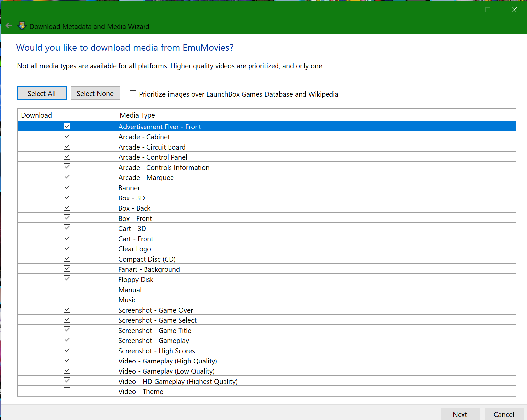Screen dimensions: 527x420
Task: Enable Manual download checkbox
Action: (67, 289)
